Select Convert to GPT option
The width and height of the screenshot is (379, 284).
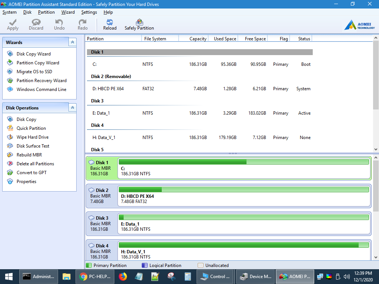(31, 173)
